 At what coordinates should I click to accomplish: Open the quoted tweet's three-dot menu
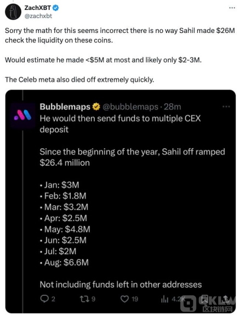point(226,106)
